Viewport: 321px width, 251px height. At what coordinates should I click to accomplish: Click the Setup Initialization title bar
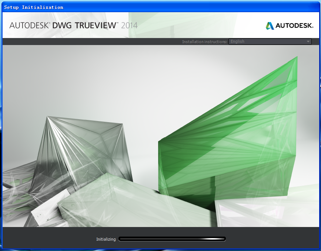(x=161, y=7)
